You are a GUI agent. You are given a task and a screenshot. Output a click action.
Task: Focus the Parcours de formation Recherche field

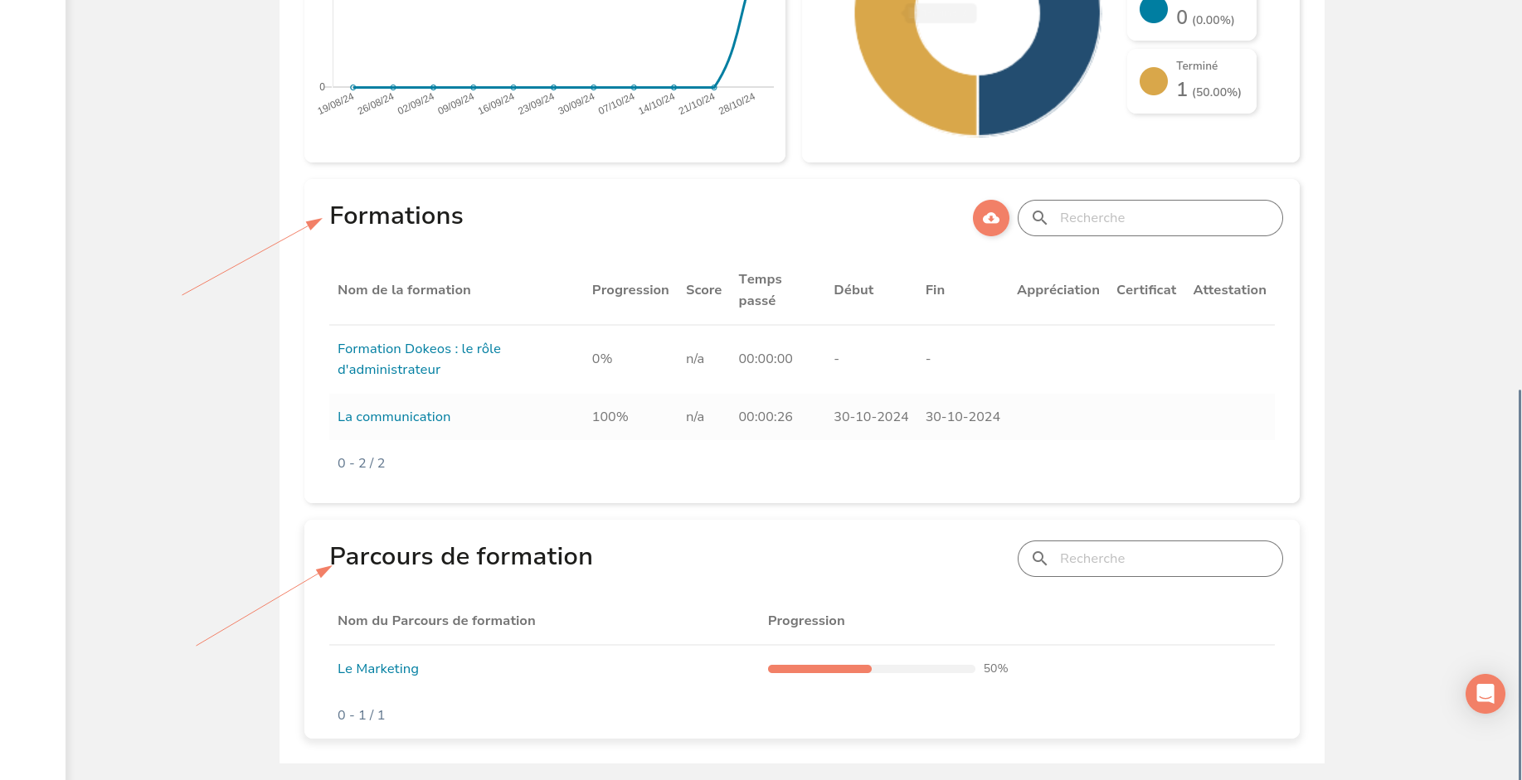[1161, 559]
